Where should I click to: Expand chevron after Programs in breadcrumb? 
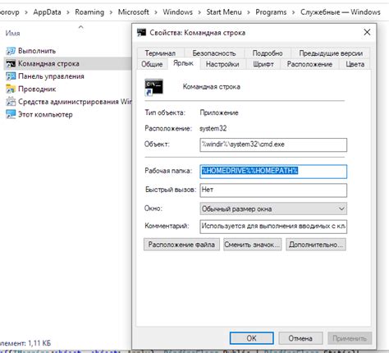(293, 12)
